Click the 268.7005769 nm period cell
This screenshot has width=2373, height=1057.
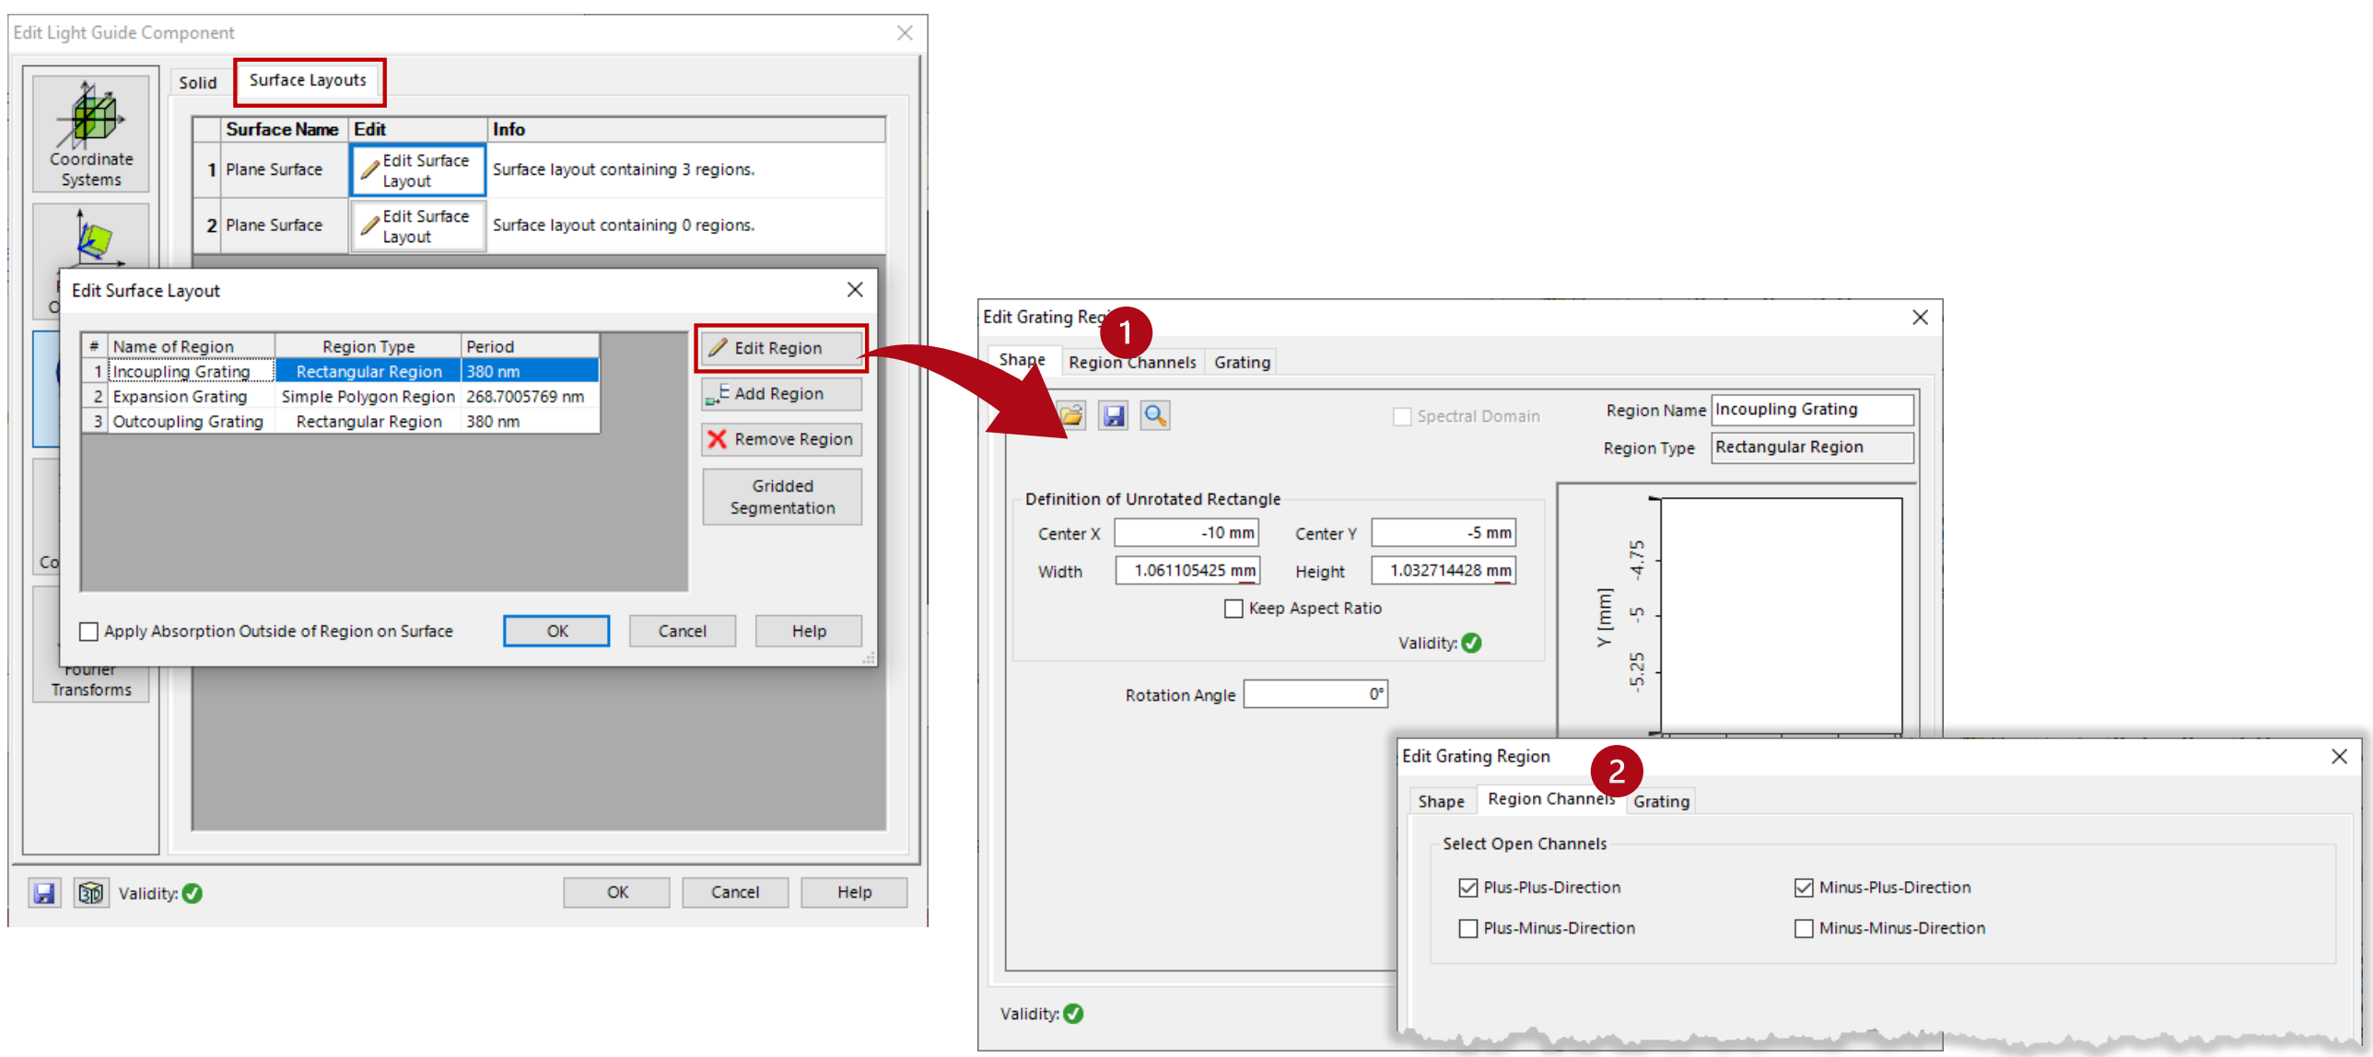pos(529,397)
